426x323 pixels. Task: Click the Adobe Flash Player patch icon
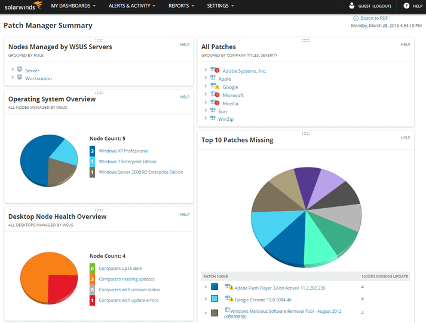[229, 287]
